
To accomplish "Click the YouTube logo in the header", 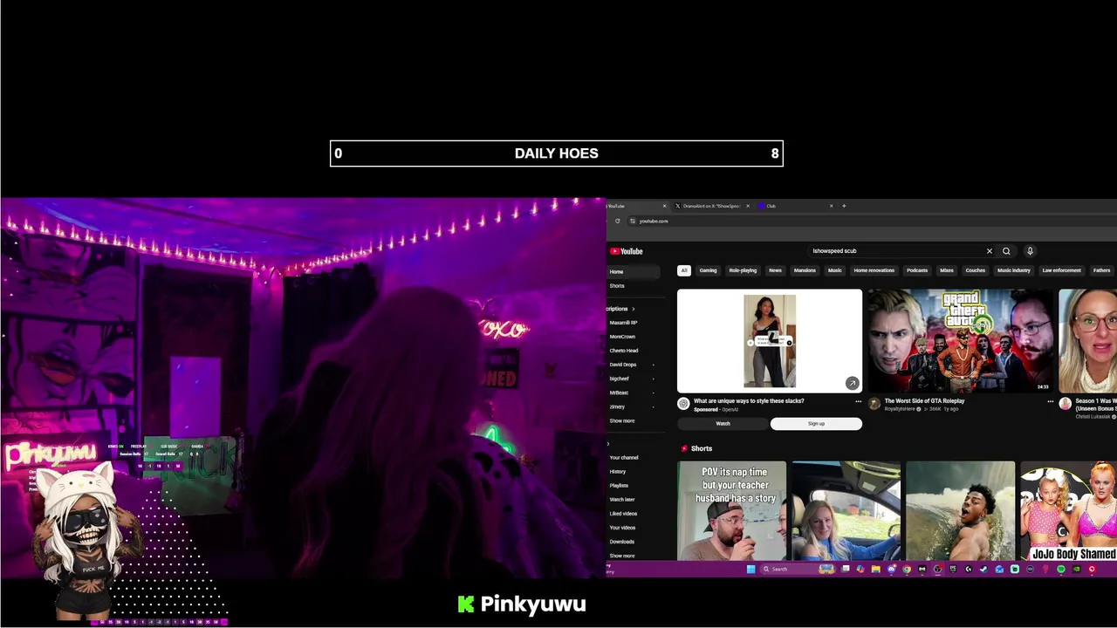I will pos(627,251).
